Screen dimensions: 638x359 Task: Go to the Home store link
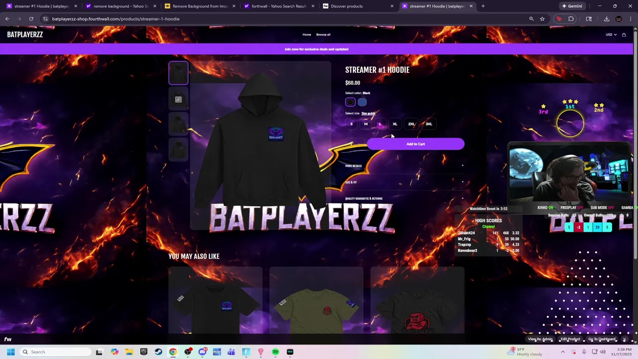(307, 34)
